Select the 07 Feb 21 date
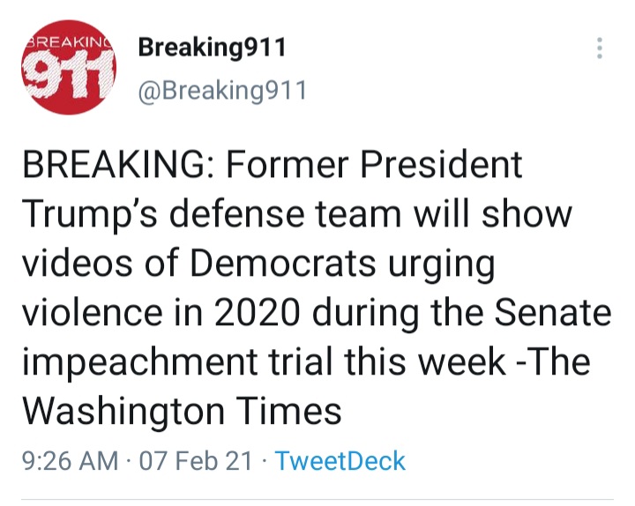Screen dimensions: 635x506 [196, 461]
